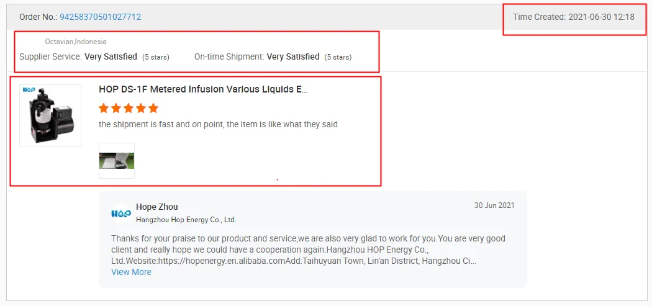
Task: Enlarge the buyer's review photo
Action: (117, 161)
